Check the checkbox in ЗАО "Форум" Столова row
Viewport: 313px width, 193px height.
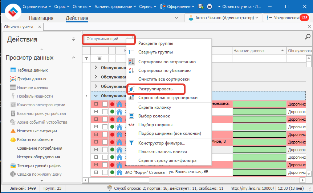105,172
